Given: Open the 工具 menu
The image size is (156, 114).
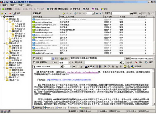Looking at the screenshot, I should pos(21,5).
